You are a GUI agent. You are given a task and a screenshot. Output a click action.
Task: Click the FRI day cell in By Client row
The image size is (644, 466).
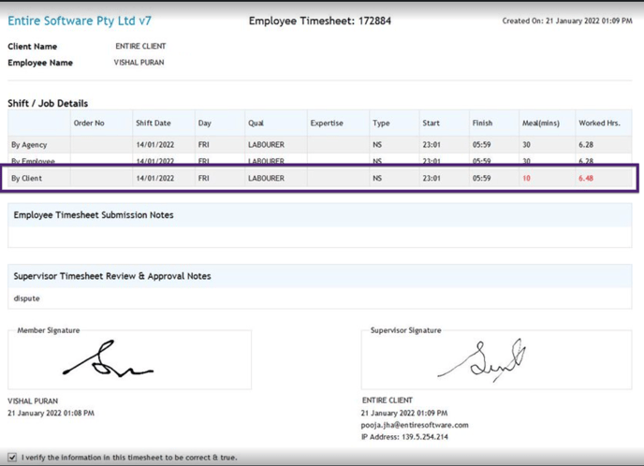tap(203, 178)
